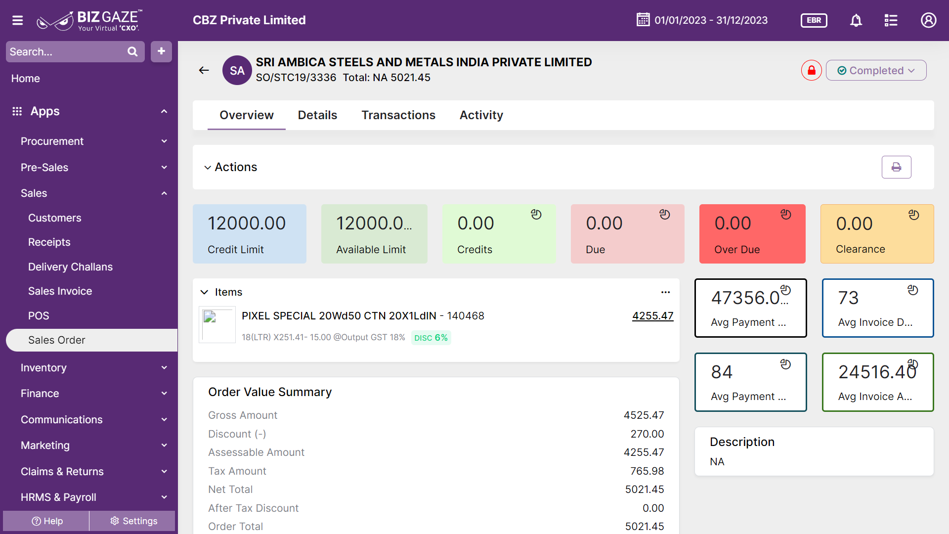Switch to the Overview tab
This screenshot has height=534, width=949.
tap(246, 115)
